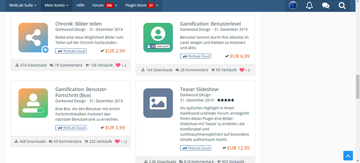
Task: Click the search magnifier icon
Action: pyautogui.click(x=342, y=6)
